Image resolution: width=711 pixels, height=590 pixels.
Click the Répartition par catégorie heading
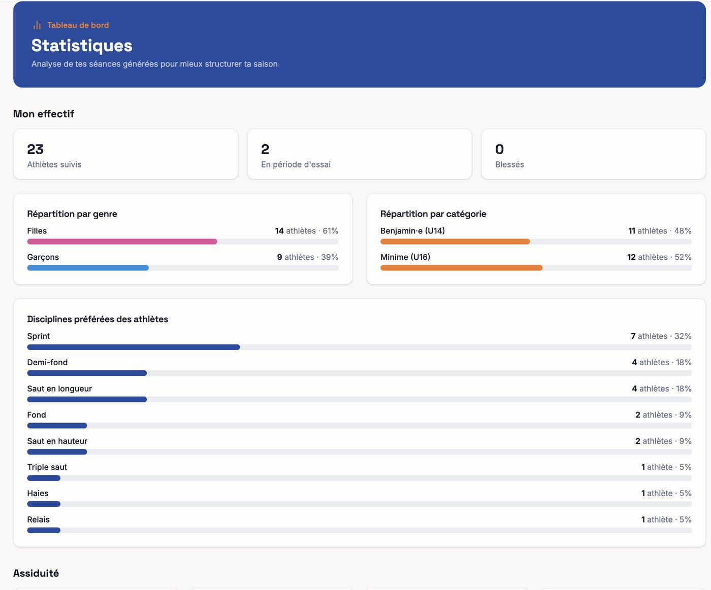[433, 214]
